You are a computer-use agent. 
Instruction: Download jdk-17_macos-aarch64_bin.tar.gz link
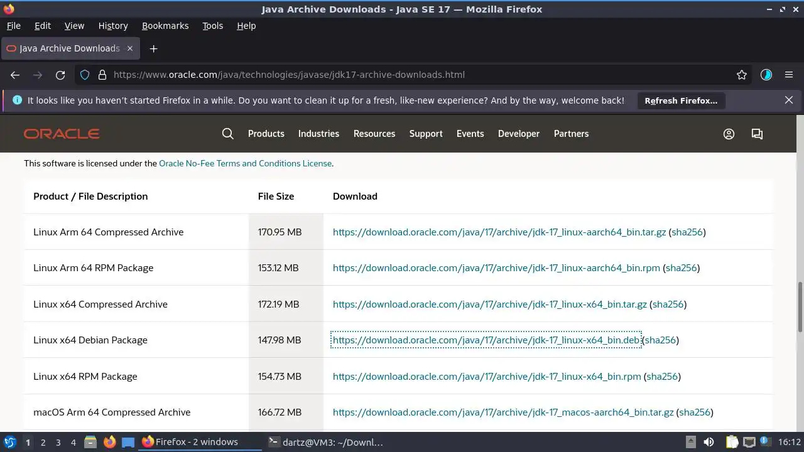coord(503,412)
